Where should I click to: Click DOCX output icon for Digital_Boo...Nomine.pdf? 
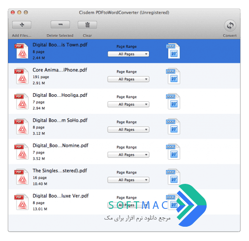173,152
